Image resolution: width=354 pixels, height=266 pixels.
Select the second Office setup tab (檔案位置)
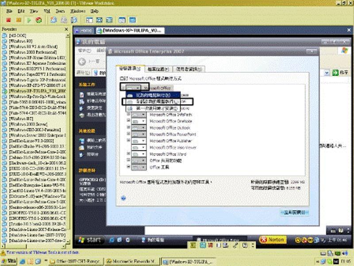pos(158,69)
